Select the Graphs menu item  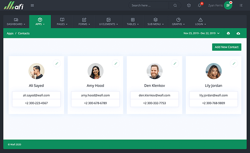point(178,22)
